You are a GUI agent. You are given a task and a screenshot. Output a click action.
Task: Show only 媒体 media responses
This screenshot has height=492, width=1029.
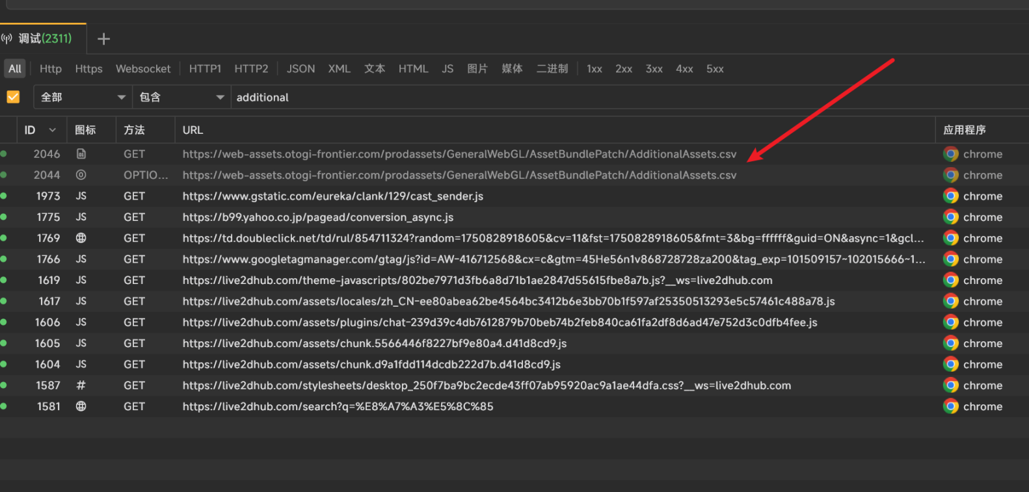[x=512, y=68]
